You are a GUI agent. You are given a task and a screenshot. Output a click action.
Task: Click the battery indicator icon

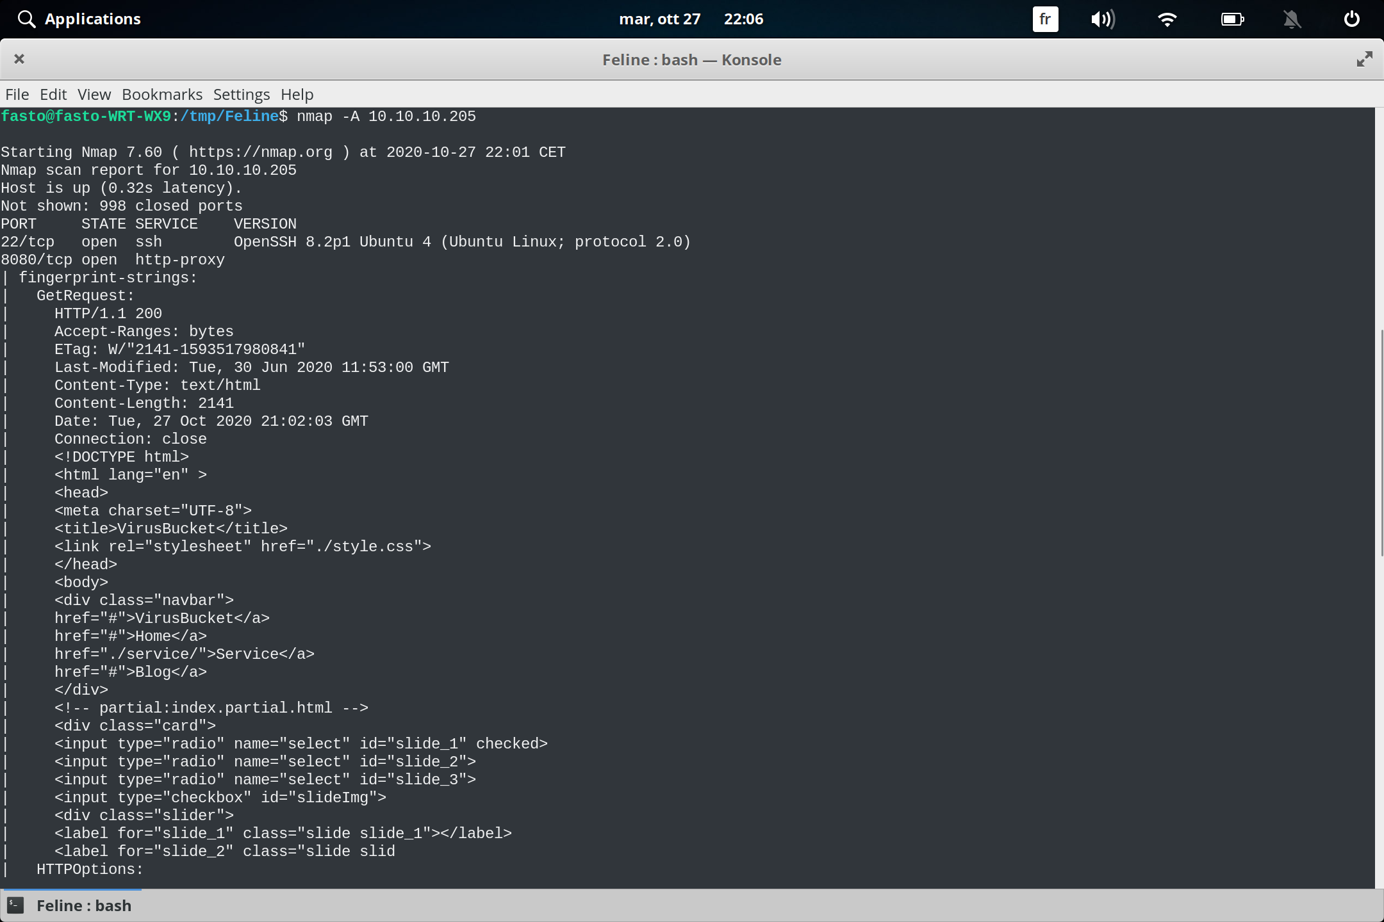(1231, 19)
